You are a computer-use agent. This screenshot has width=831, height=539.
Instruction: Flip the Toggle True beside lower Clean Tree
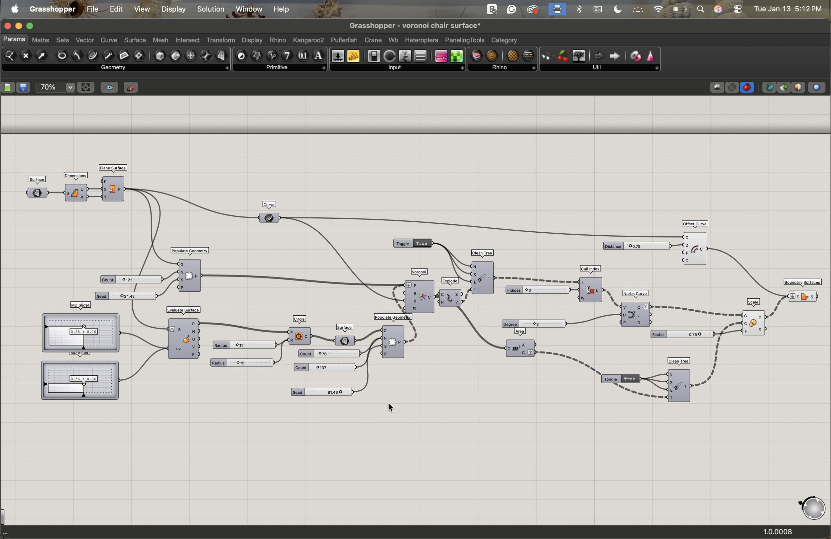click(629, 379)
